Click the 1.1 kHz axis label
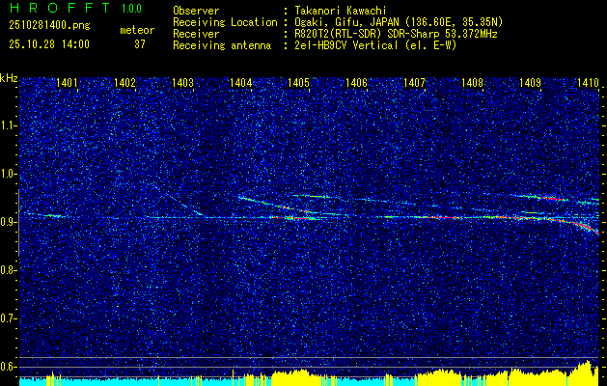 point(8,125)
